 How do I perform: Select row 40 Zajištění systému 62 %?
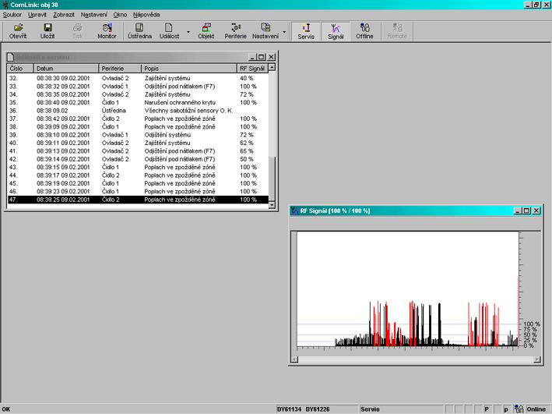tap(138, 143)
